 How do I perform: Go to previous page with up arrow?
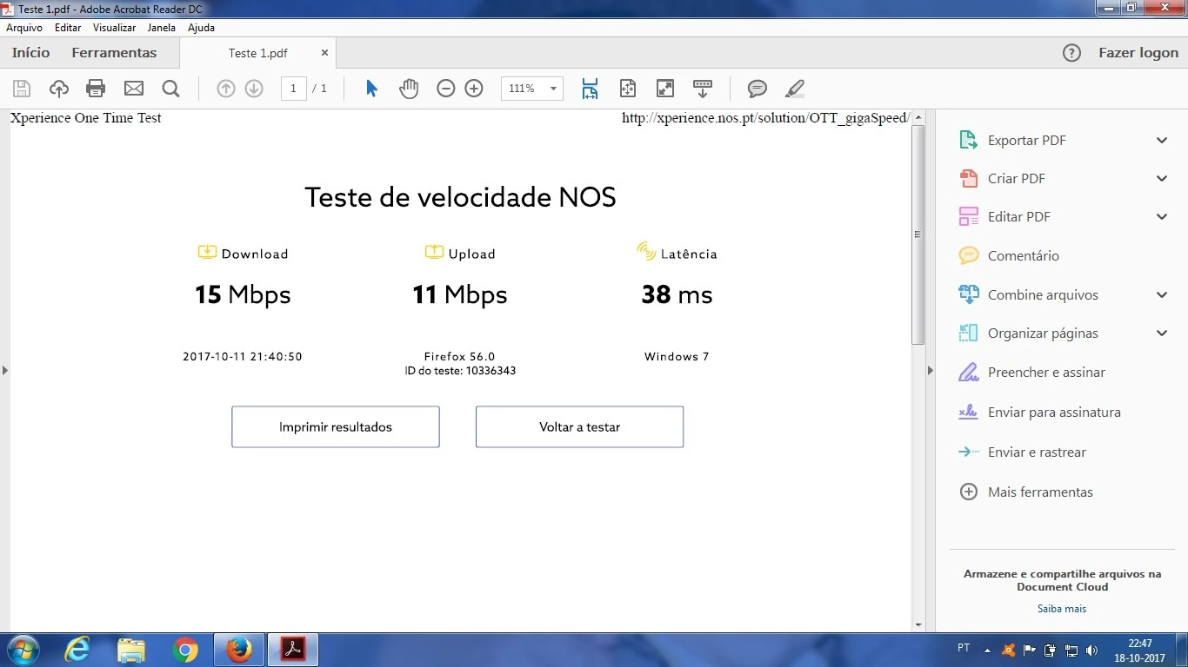226,89
